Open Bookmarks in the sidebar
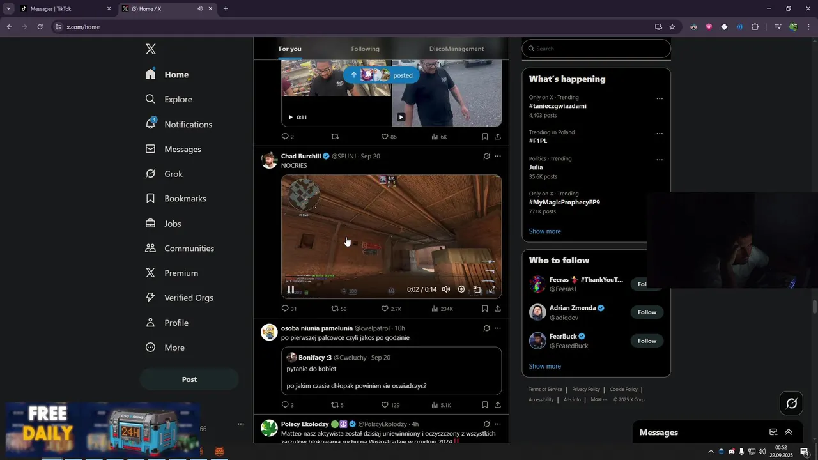 click(x=176, y=199)
